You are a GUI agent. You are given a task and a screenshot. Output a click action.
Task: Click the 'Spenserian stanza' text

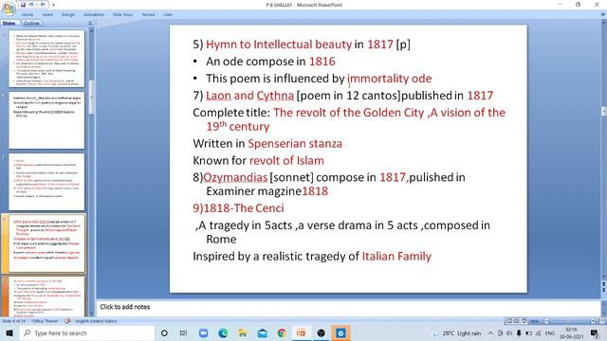pos(295,143)
